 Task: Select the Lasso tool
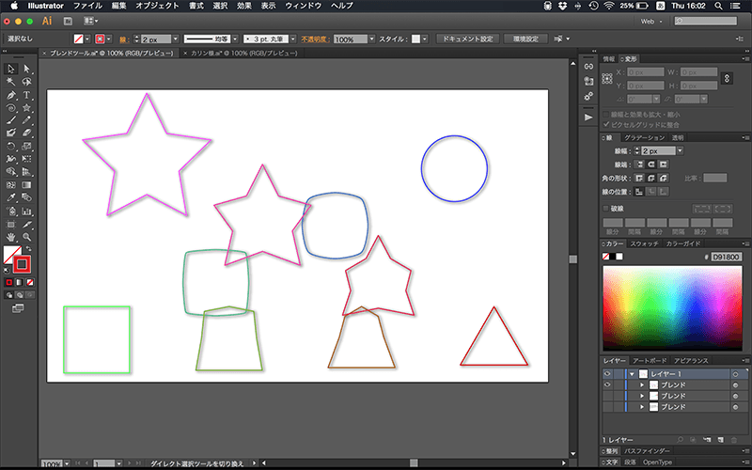point(26,82)
